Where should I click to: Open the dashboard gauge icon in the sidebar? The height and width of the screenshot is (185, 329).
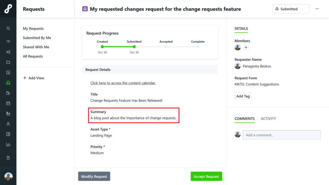8,41
